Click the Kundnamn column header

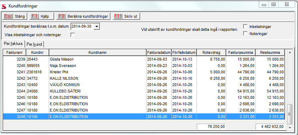coord(97,52)
